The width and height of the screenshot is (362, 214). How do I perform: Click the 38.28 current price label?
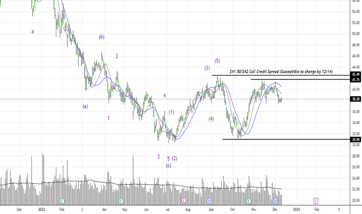coord(356,99)
